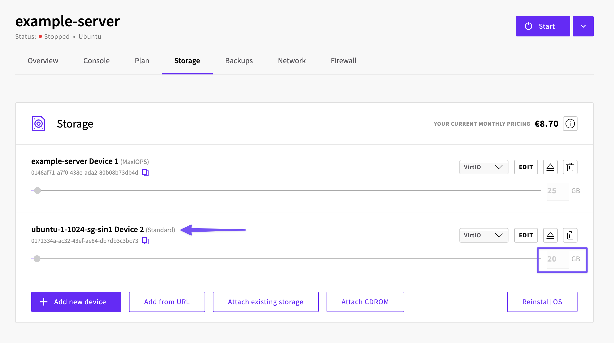Copy UUID of ubuntu-1-1024-sg-sin1 Device 2
The image size is (614, 343).
[145, 241]
